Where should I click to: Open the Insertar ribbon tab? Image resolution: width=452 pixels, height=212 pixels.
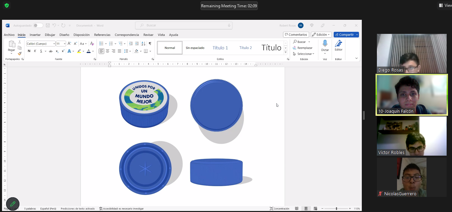point(35,35)
